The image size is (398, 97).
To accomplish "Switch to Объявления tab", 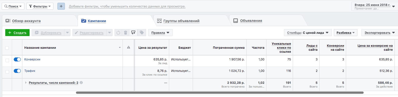I will click(x=251, y=21).
